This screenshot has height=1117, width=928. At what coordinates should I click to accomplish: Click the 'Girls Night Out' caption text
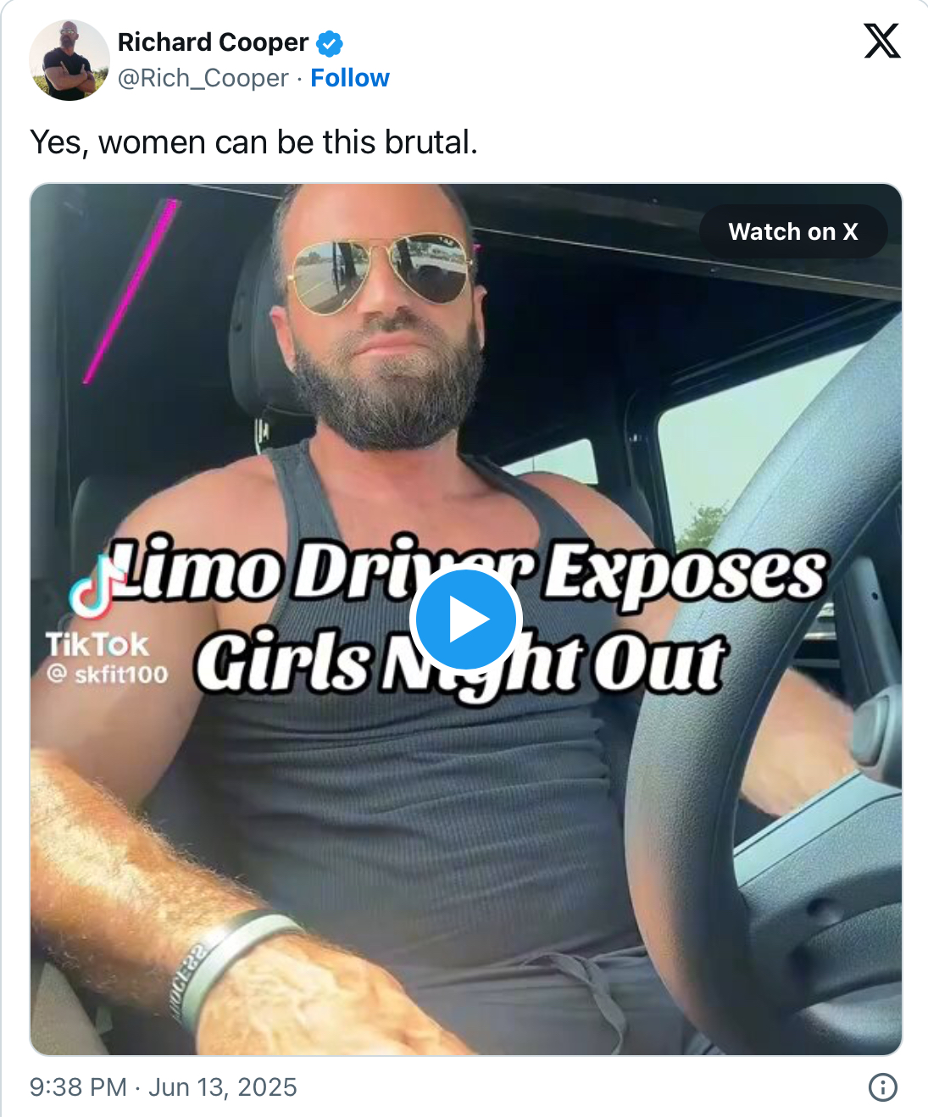pos(460,662)
